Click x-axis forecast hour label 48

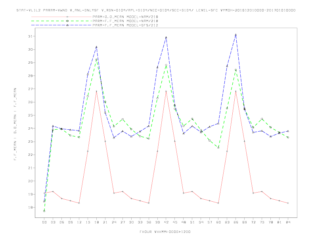[x=184, y=222]
